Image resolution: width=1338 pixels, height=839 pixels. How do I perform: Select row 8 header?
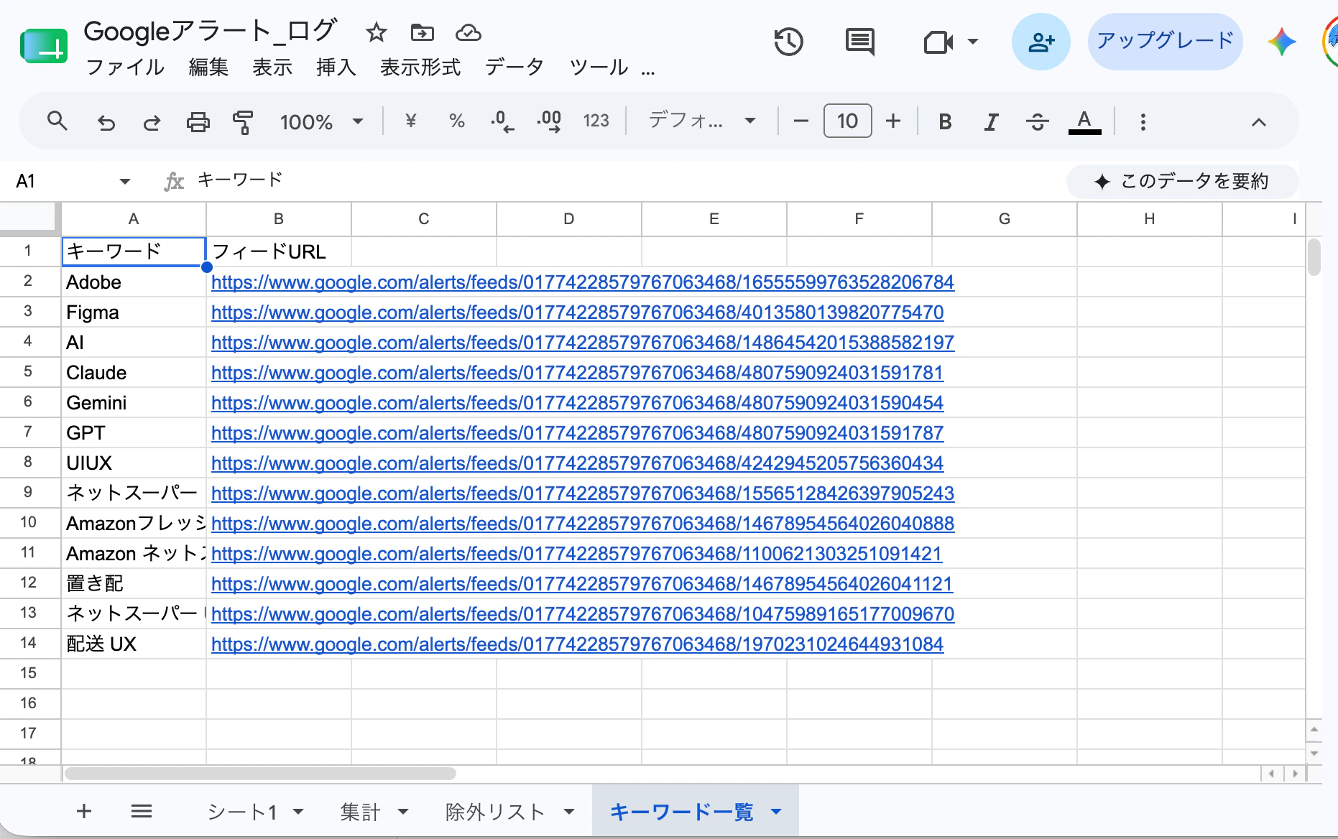[29, 463]
